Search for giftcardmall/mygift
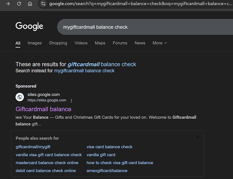Screen dimensions: 233x179 33,147
